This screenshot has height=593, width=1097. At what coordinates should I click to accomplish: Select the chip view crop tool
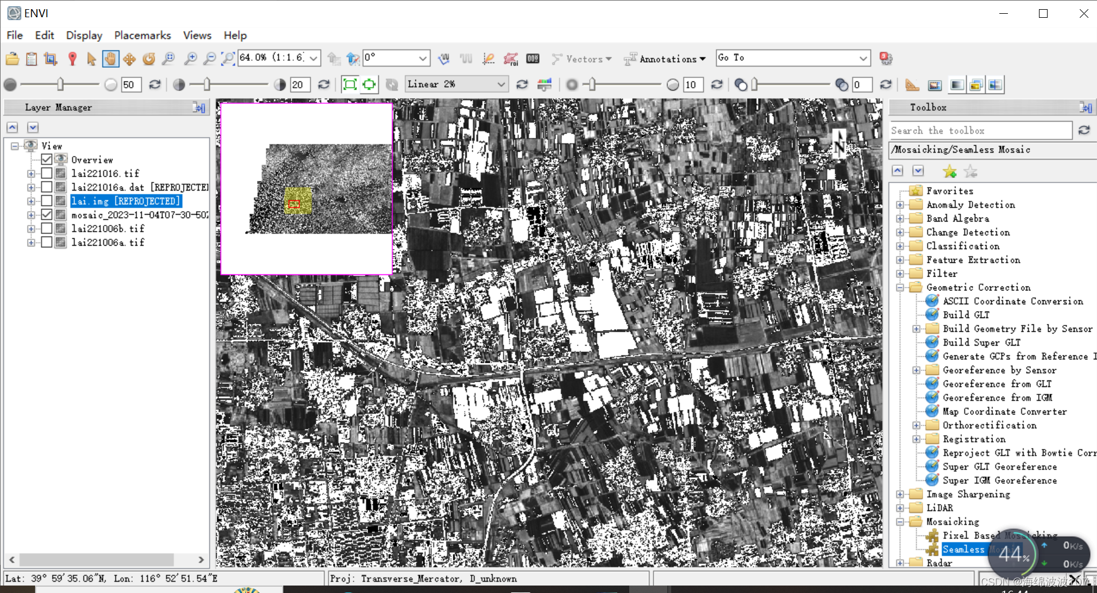coord(51,59)
